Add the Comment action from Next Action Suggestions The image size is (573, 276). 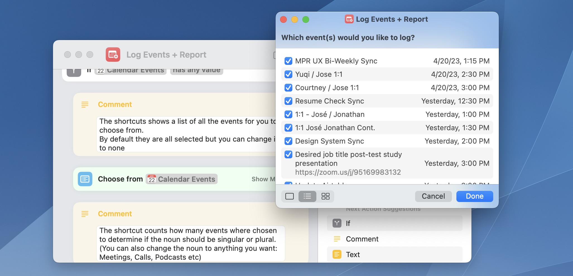(394, 239)
